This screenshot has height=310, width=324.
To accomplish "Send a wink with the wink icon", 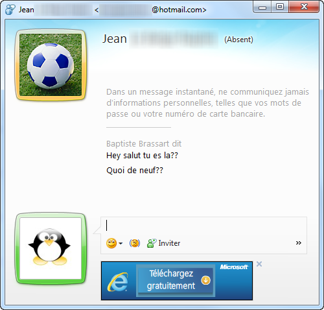I will [x=135, y=243].
